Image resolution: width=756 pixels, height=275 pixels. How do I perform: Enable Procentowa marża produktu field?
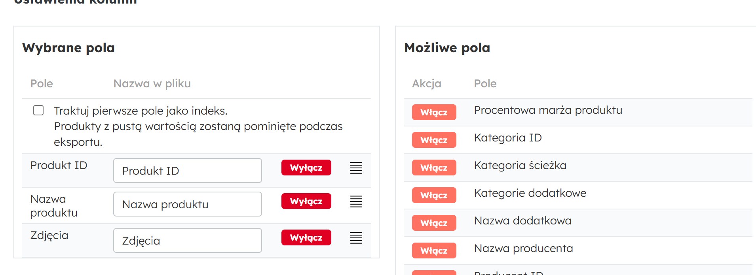434,112
